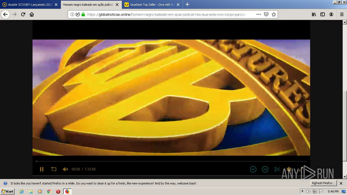Click the 5:48 PM clock
Image resolution: width=347 pixels, height=195 pixels.
[333, 191]
